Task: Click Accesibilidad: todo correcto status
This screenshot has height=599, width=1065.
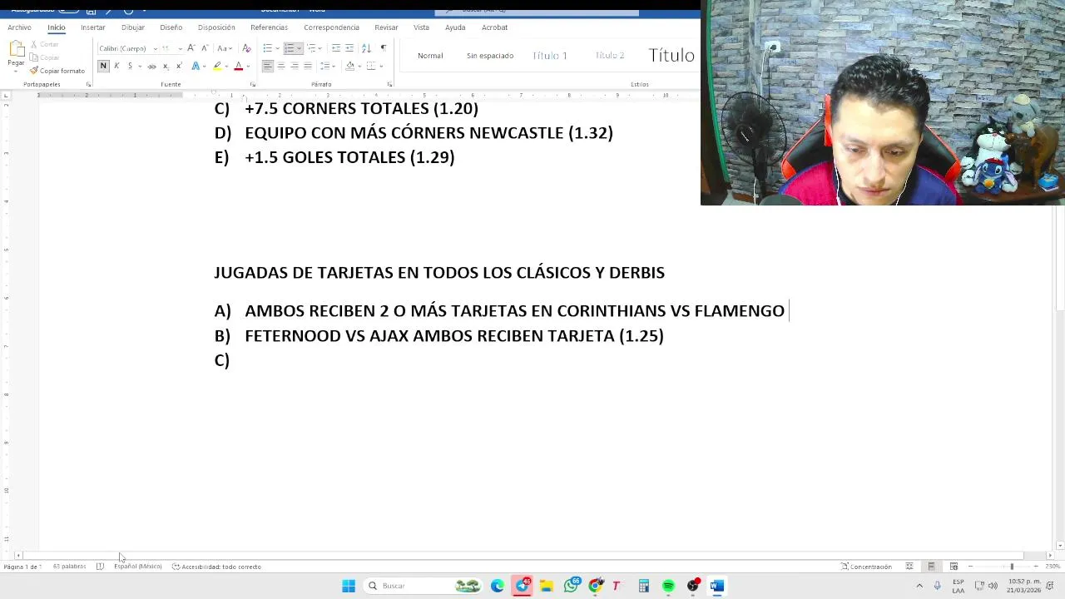Action: coord(216,567)
